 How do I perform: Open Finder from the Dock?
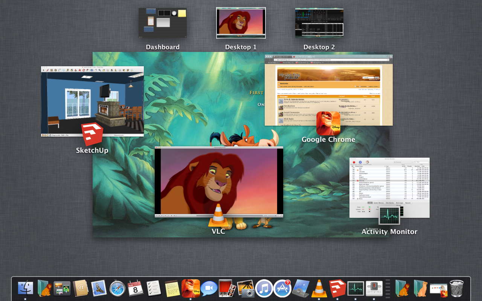tap(25, 289)
